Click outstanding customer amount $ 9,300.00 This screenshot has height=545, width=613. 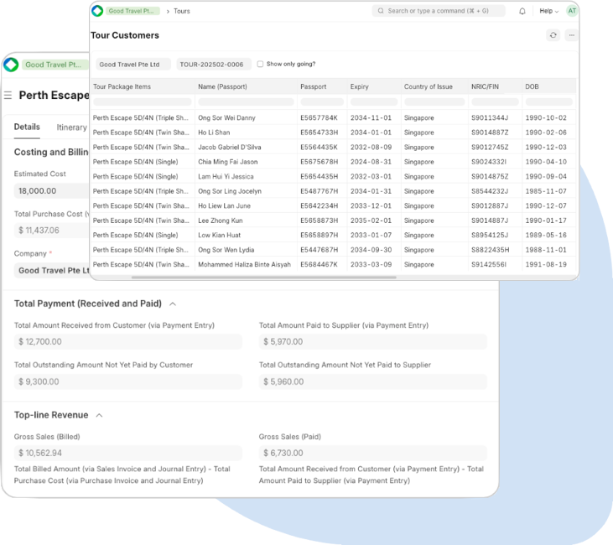128,381
